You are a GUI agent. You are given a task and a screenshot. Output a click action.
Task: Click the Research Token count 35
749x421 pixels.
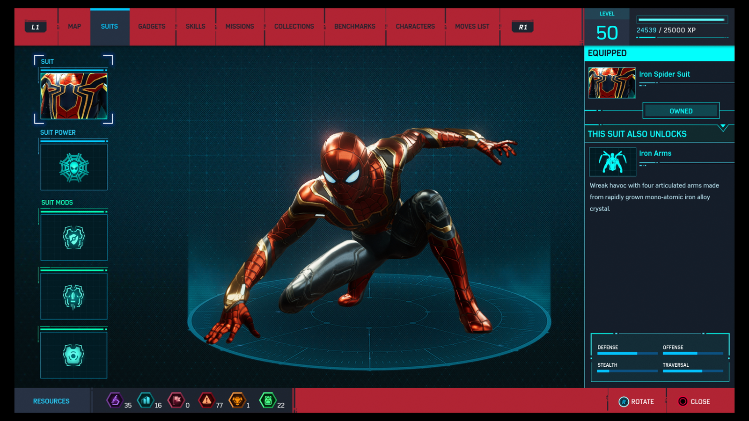click(x=128, y=405)
